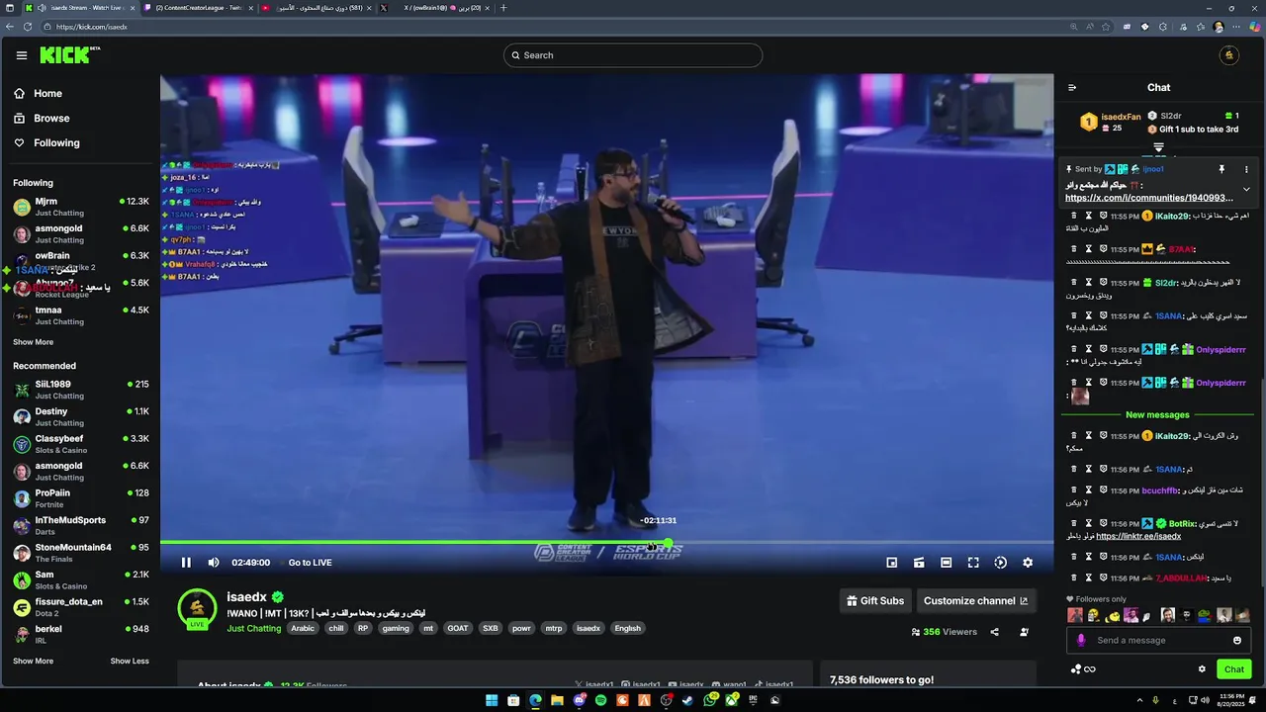1266x712 pixels.
Task: Open Windows Start menu
Action: [x=492, y=700]
